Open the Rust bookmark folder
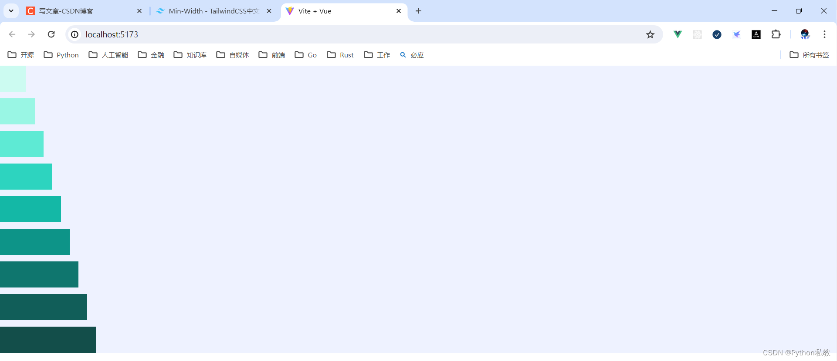 [340, 55]
